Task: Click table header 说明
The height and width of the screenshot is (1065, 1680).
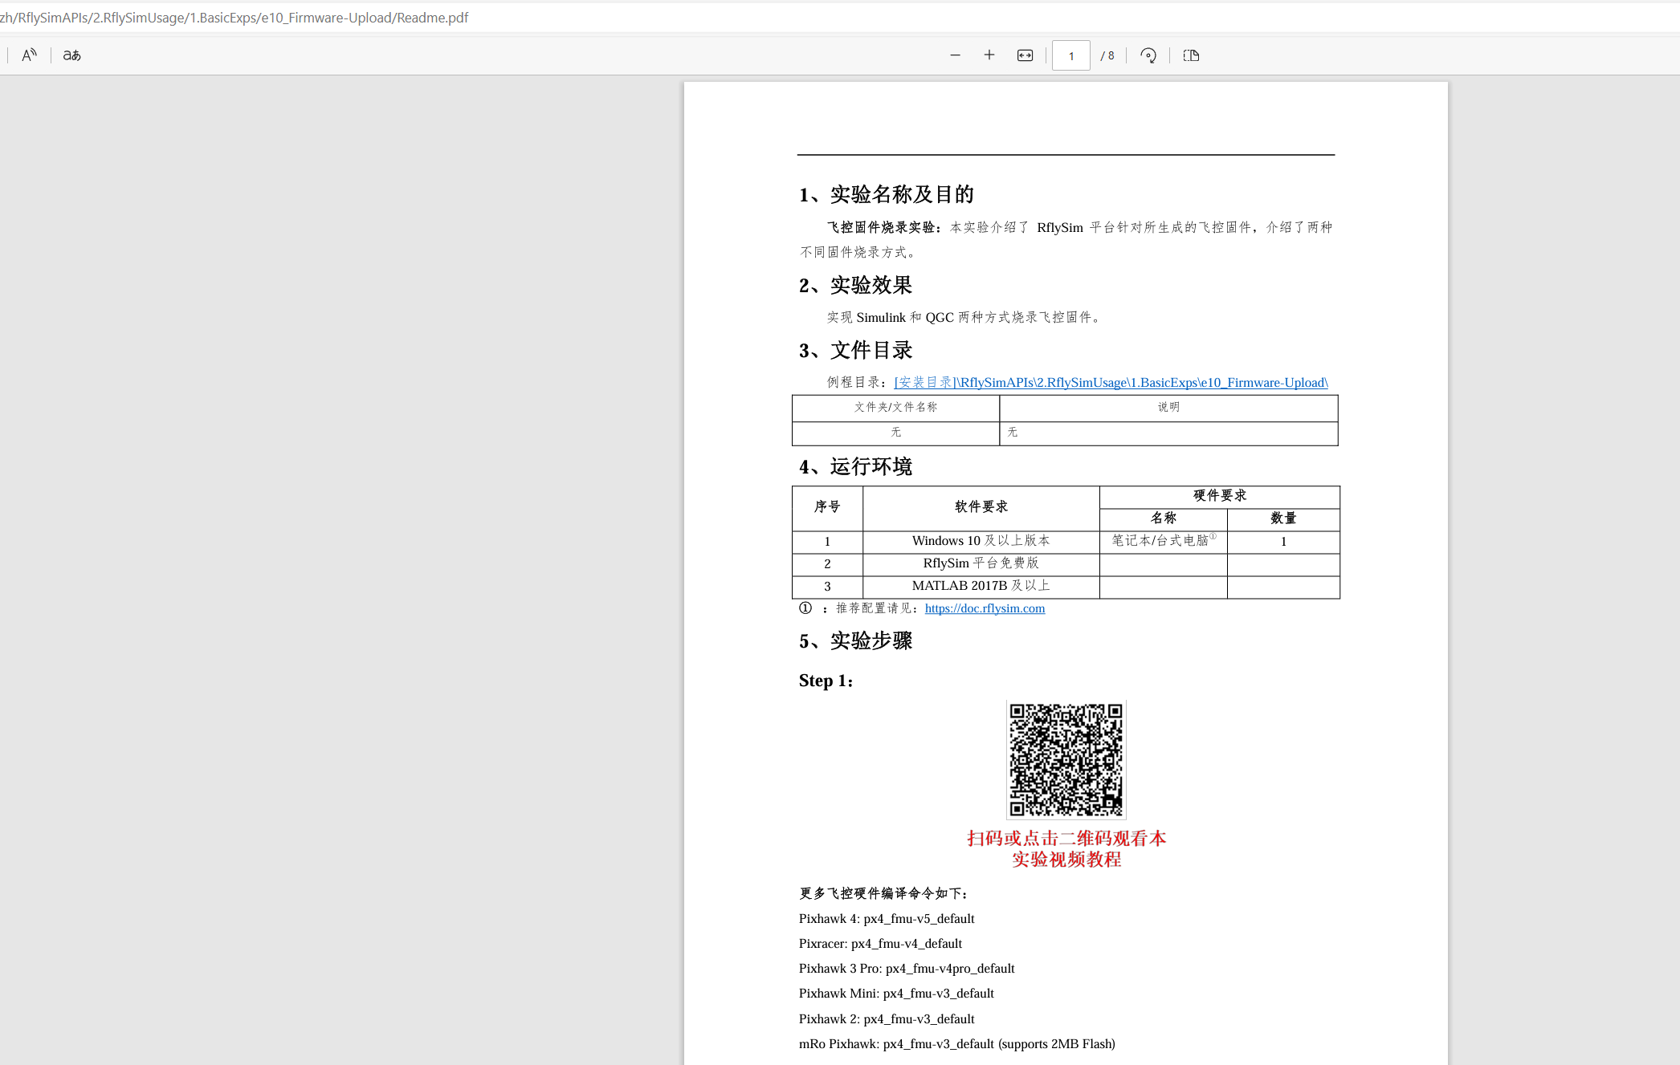Action: tap(1168, 408)
